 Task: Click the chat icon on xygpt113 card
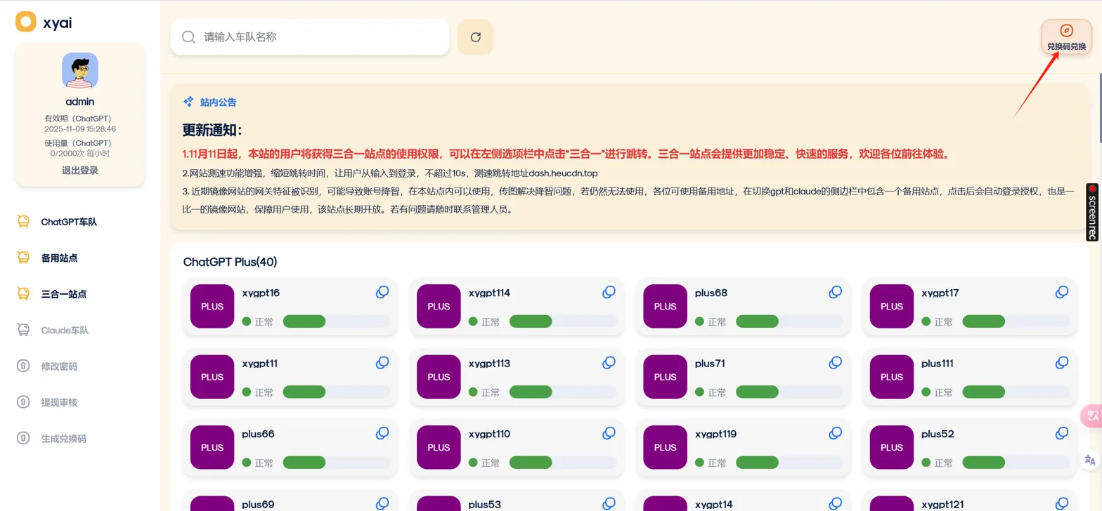[609, 363]
